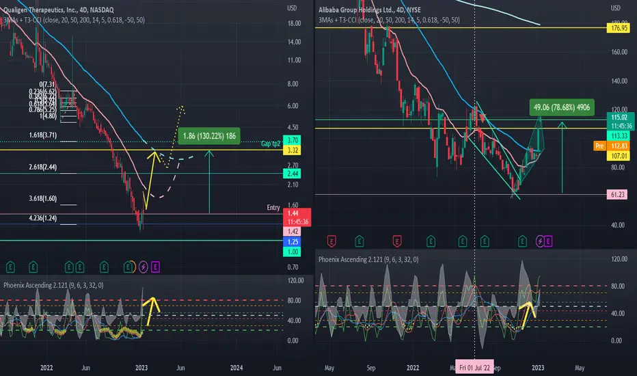Click the 4.236(1.24) Fibonacci level label
The width and height of the screenshot is (637, 376).
tap(42, 218)
